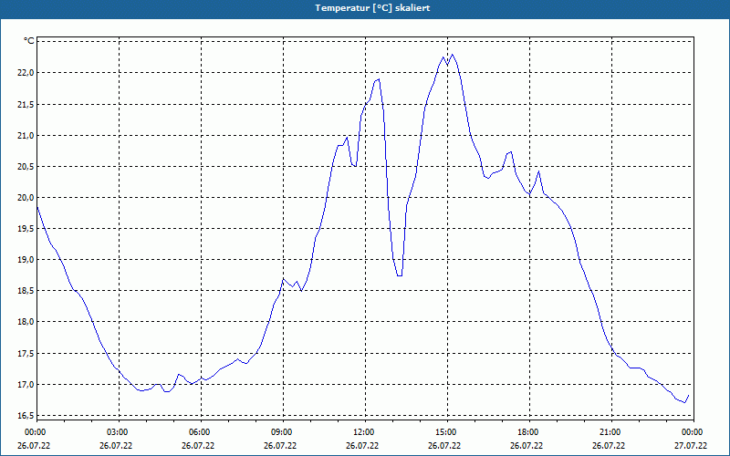Click the 15:00 time label
The width and height of the screenshot is (730, 456).
447,432
